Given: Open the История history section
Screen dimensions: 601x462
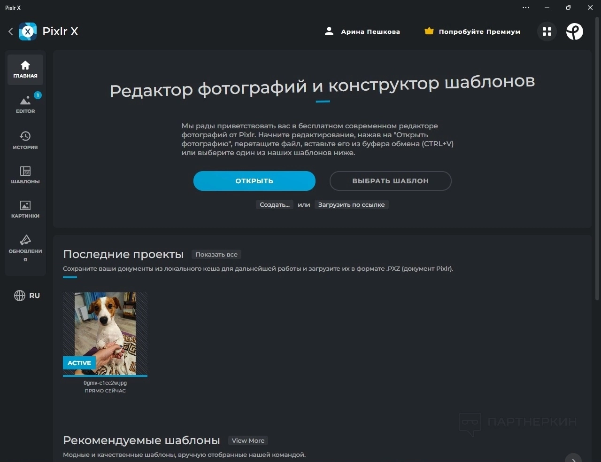Looking at the screenshot, I should (25, 140).
